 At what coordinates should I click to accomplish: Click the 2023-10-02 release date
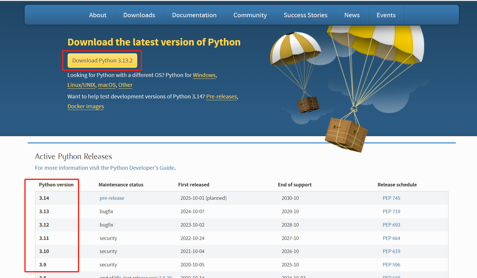[192, 225]
